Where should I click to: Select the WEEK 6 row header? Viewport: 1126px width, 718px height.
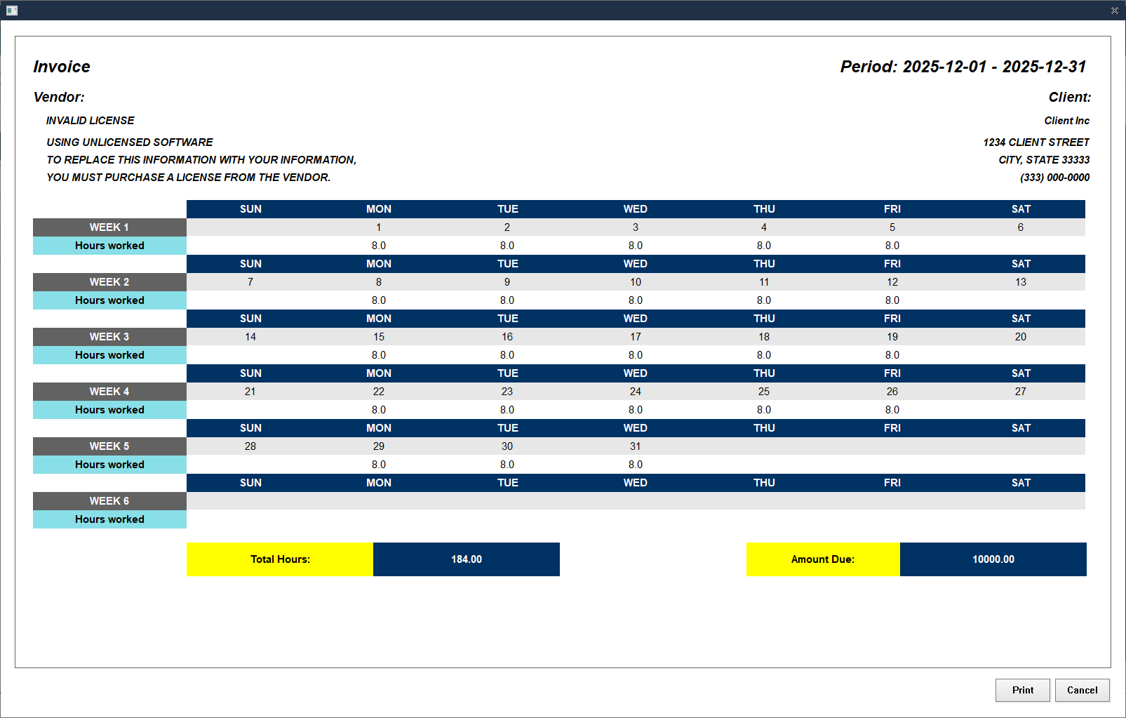(x=109, y=501)
